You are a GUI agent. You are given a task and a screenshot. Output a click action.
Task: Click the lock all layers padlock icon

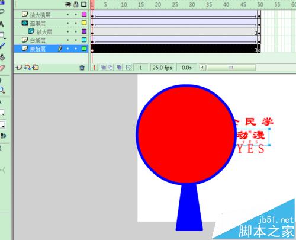[76, 4]
